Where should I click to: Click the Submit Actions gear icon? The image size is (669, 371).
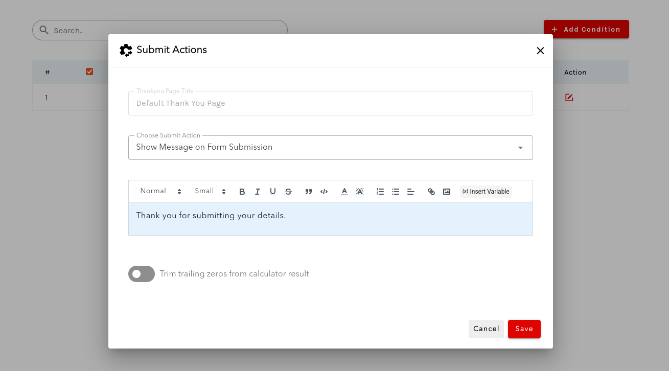point(126,50)
